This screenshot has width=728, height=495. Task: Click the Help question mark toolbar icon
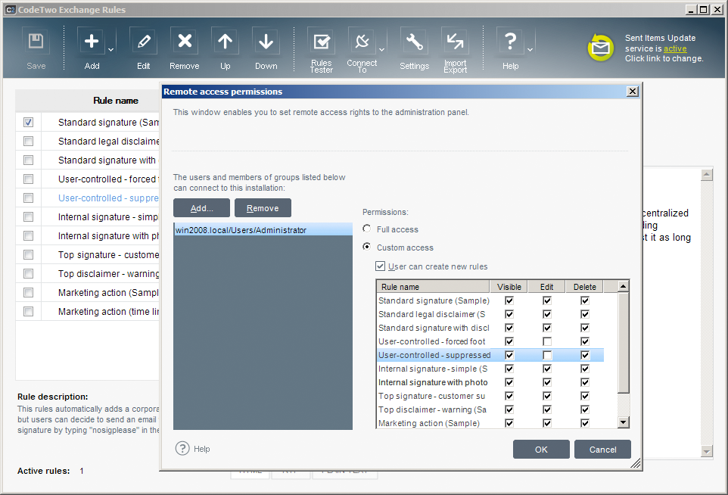[x=510, y=42]
